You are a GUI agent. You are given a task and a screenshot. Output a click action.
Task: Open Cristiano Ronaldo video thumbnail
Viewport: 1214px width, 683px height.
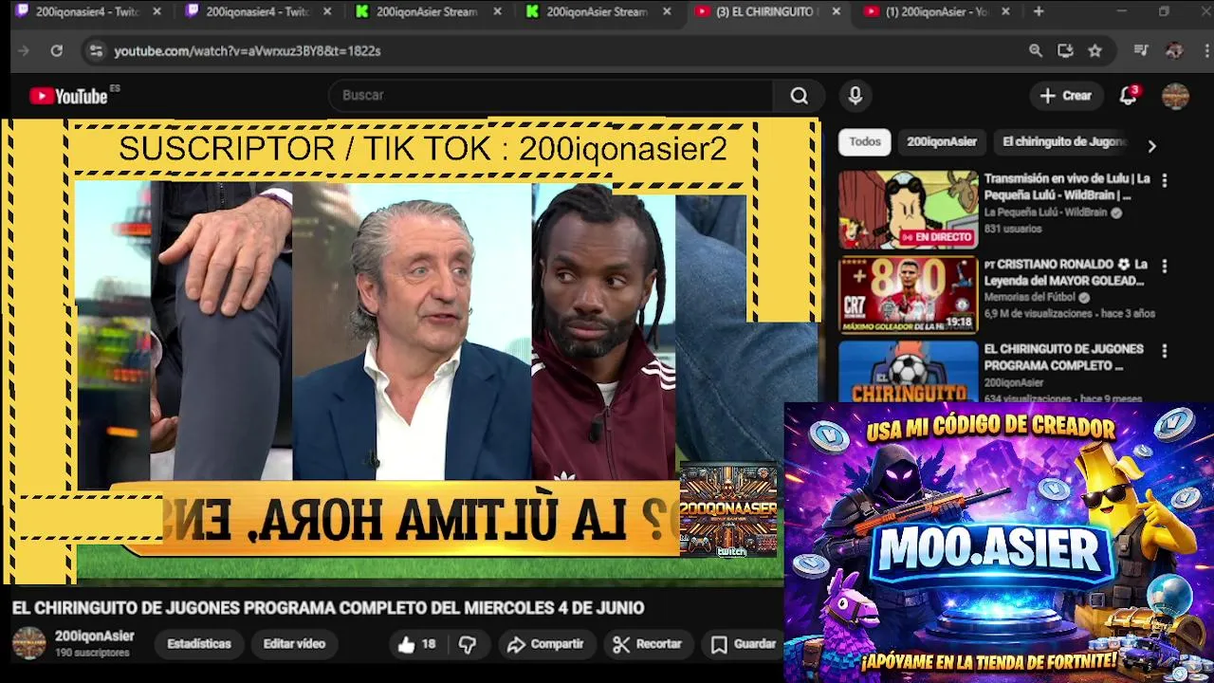coord(908,295)
